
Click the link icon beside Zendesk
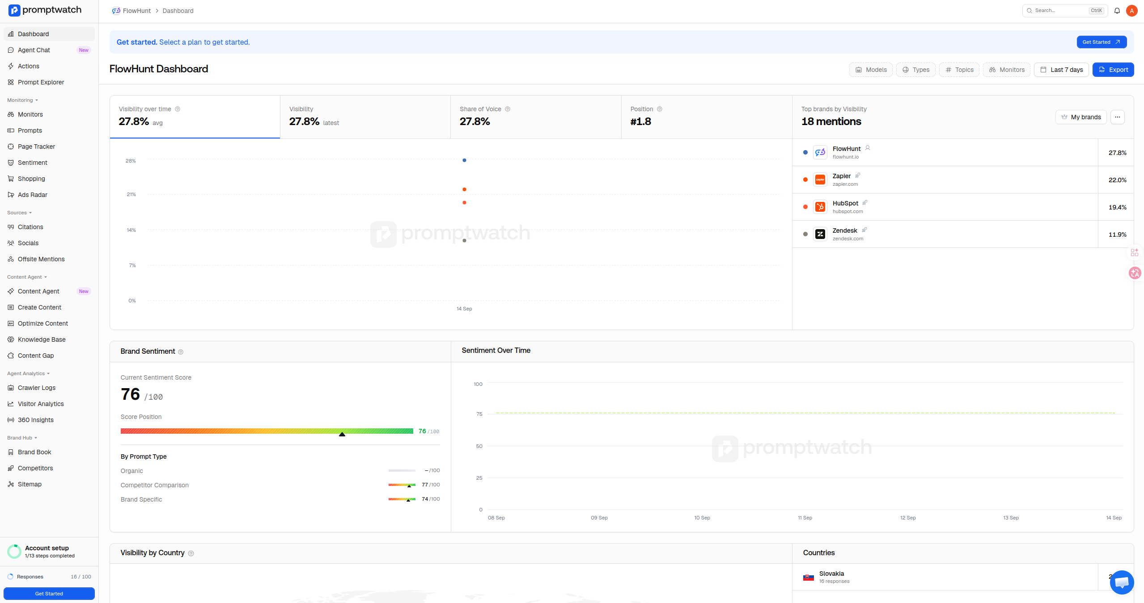[x=864, y=230]
